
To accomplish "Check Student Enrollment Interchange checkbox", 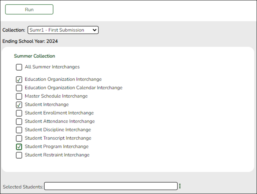I will (x=19, y=113).
